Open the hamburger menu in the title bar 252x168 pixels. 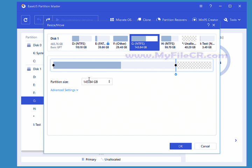[201, 6]
